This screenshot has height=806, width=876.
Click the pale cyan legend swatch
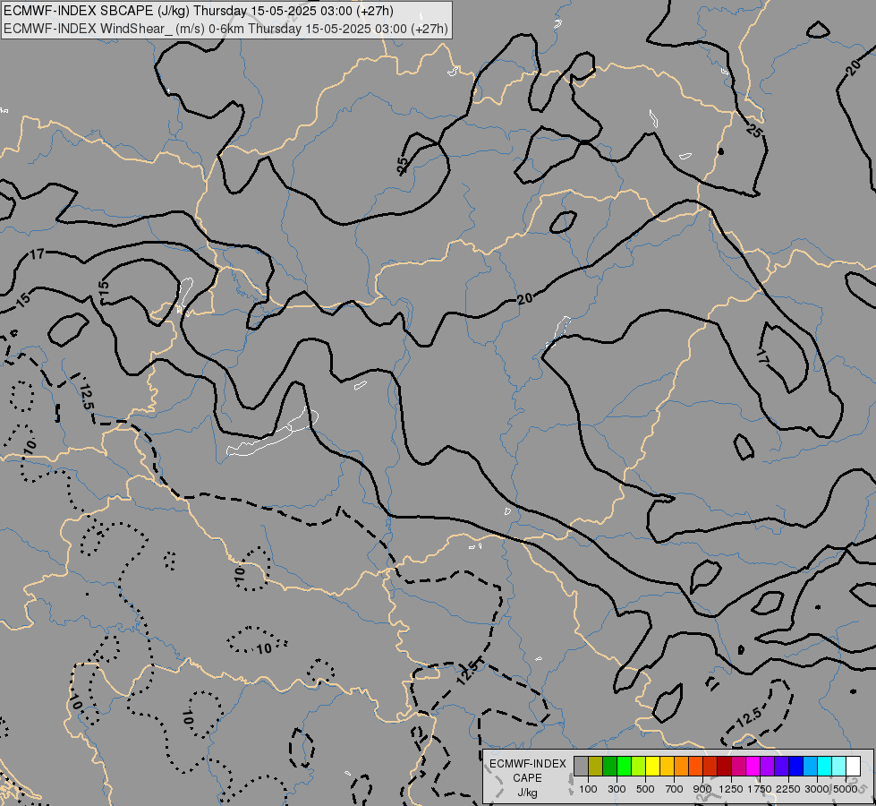pyautogui.click(x=838, y=767)
